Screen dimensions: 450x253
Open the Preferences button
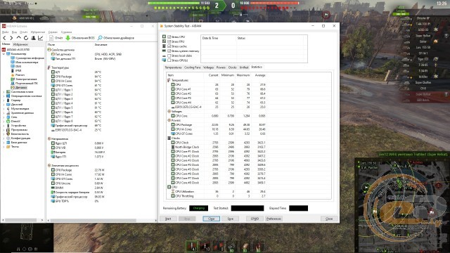(x=274, y=219)
